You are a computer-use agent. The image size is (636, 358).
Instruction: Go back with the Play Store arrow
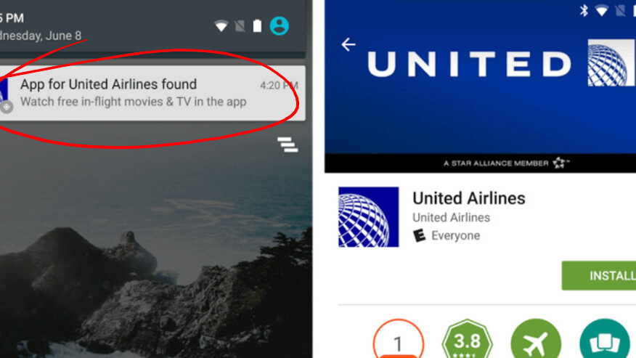348,44
